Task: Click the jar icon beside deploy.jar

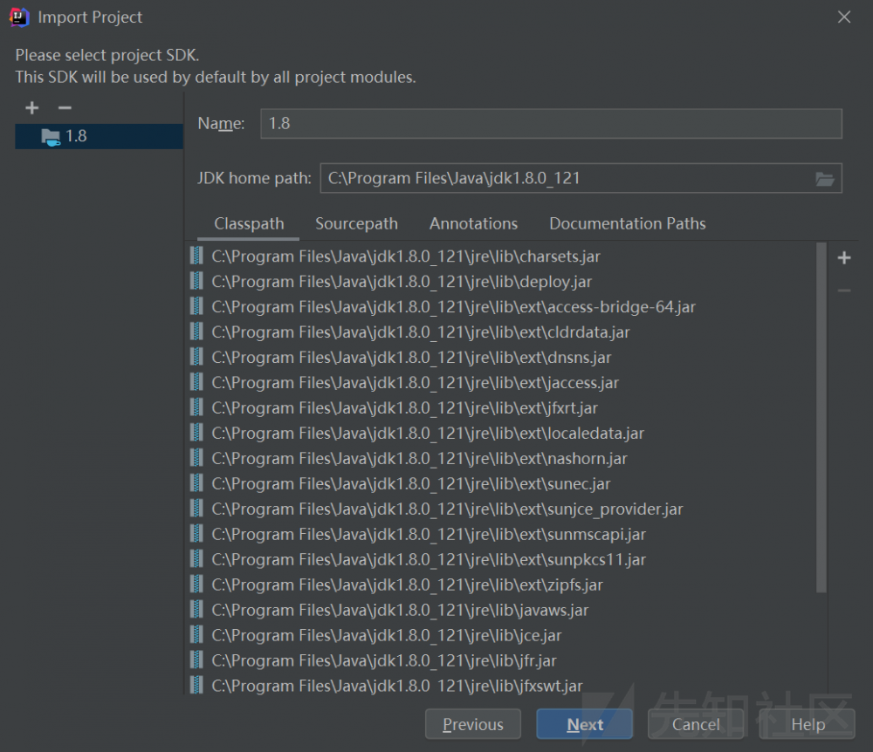Action: pos(196,281)
